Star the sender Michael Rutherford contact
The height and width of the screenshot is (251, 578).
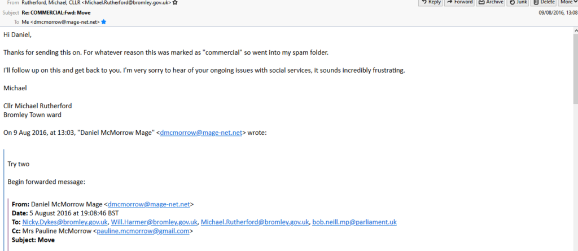pyautogui.click(x=175, y=2)
